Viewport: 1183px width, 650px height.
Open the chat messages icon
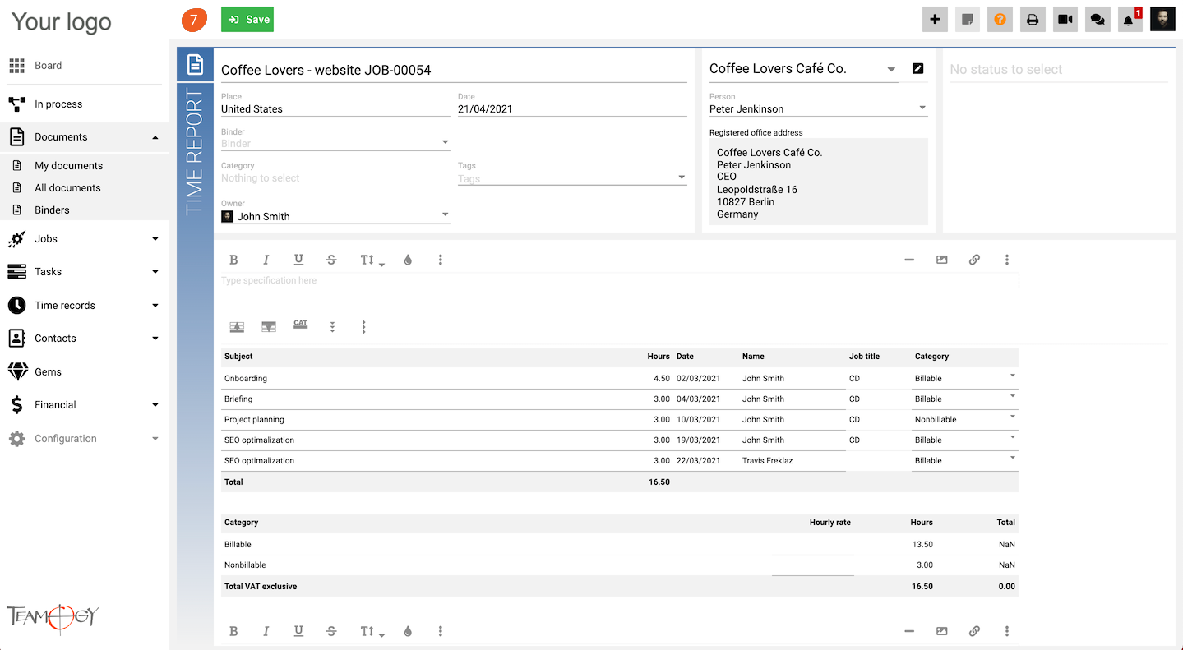[x=1098, y=20]
